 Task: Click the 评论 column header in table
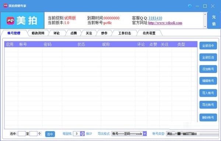coord(141,44)
